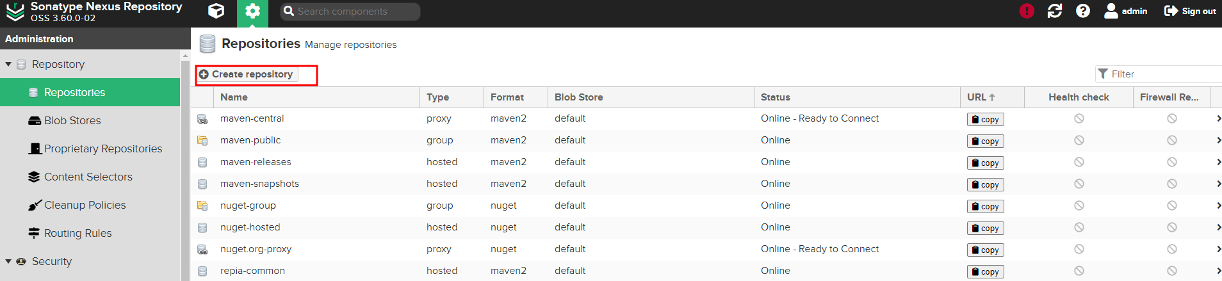The image size is (1222, 281).
Task: Collapse the Repository tree section
Action: tap(8, 65)
